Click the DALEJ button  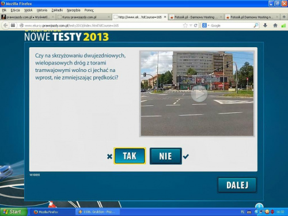click(237, 185)
